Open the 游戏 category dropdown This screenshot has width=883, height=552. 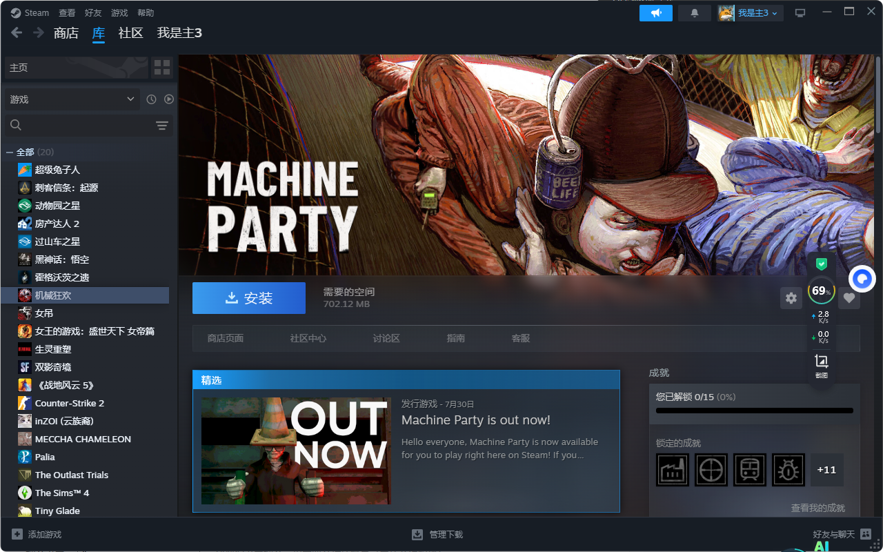(x=72, y=99)
